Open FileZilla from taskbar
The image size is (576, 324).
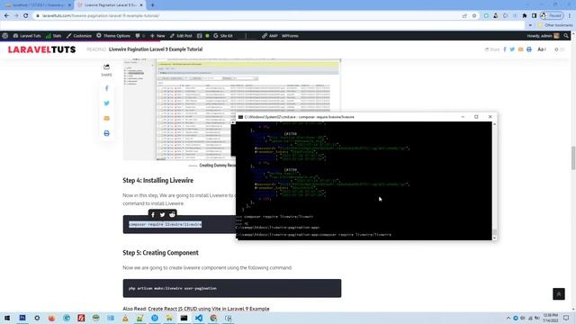(81, 318)
